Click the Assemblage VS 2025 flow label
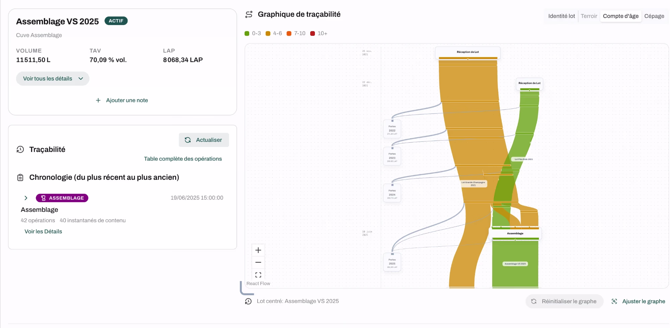670x328 pixels. tap(515, 264)
